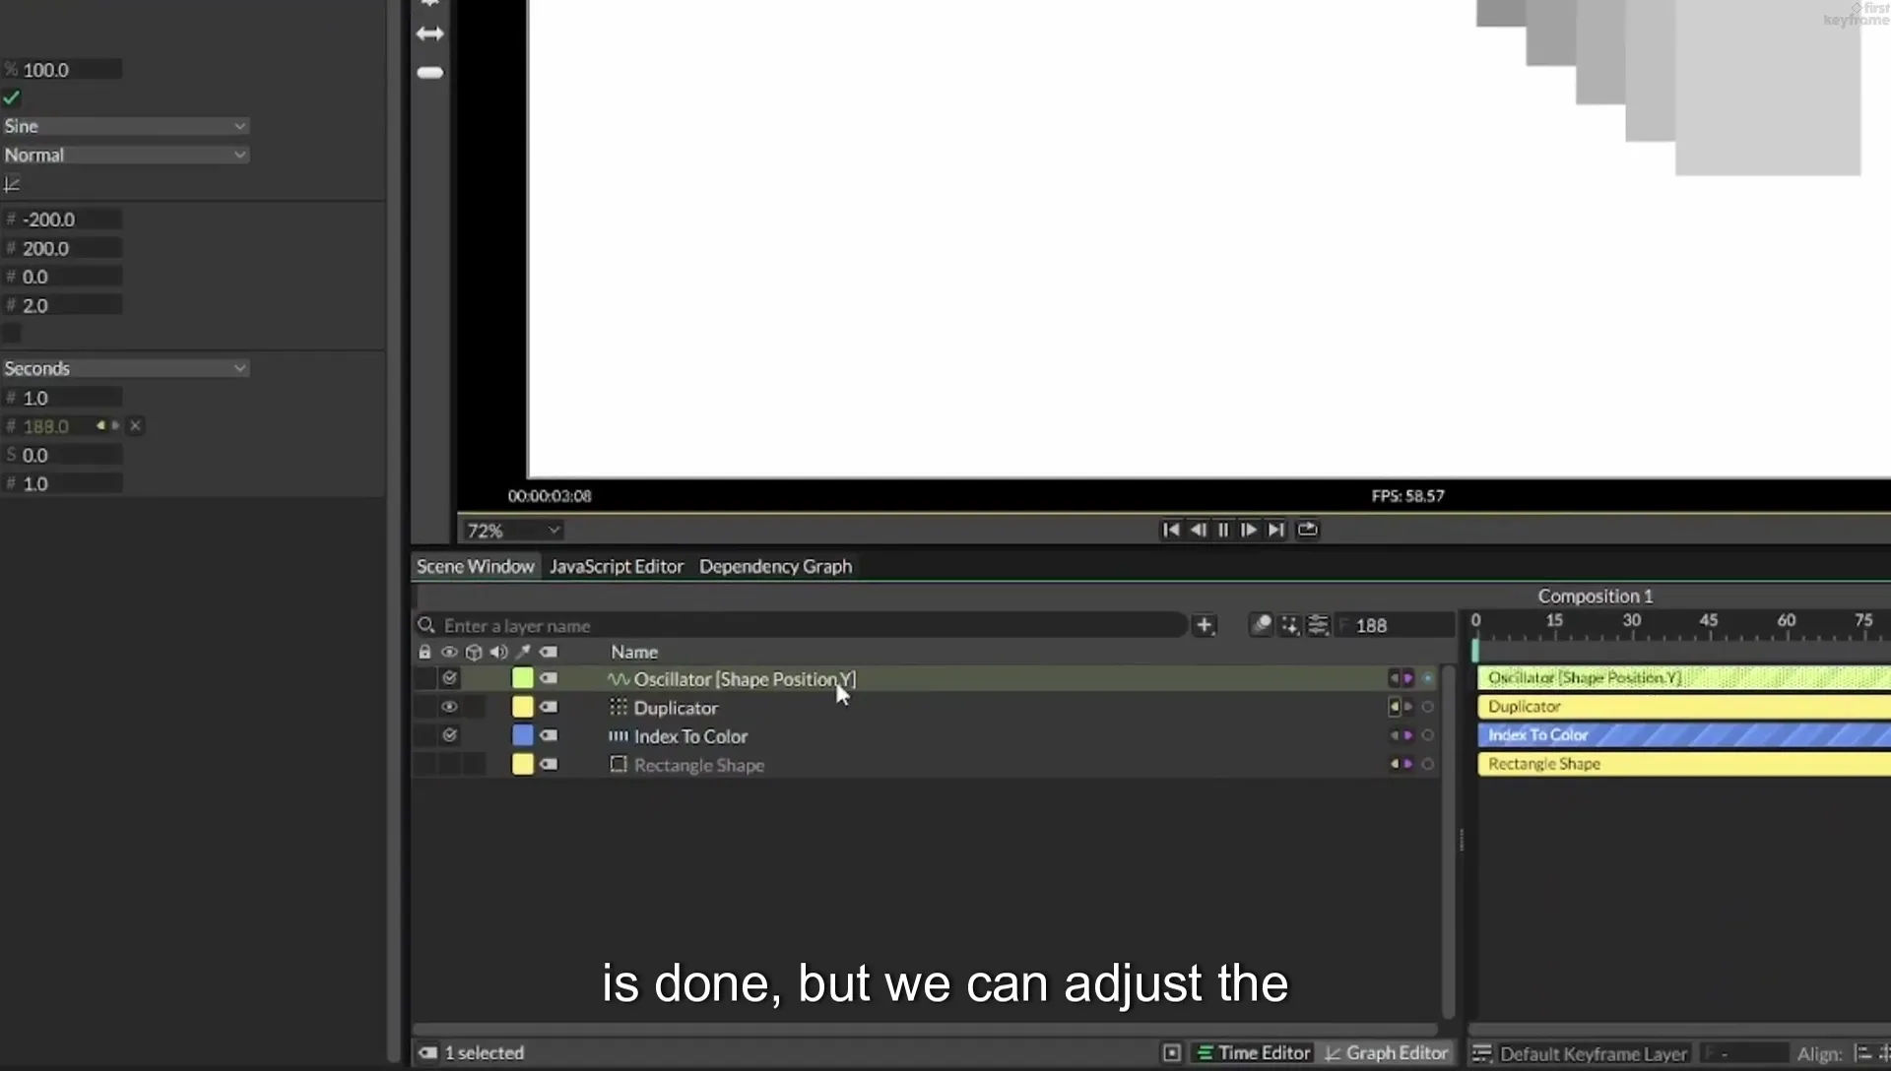The width and height of the screenshot is (1891, 1071).
Task: Step forward one frame
Action: (x=1249, y=530)
